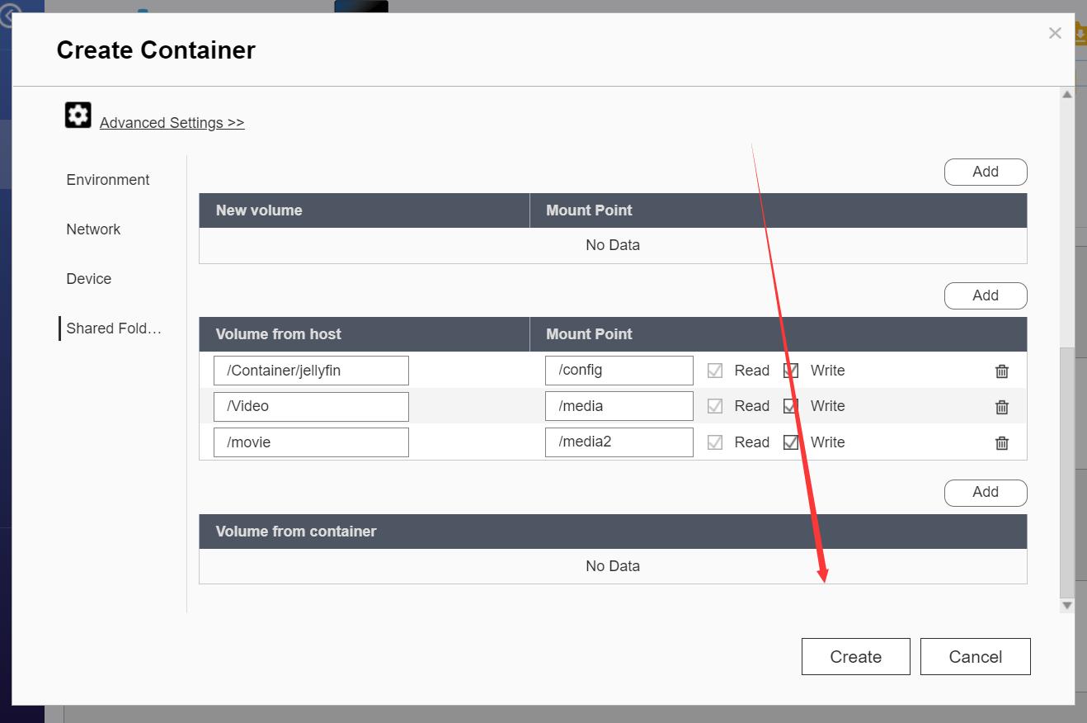The image size is (1087, 723).
Task: Add a new volume entry
Action: [985, 172]
